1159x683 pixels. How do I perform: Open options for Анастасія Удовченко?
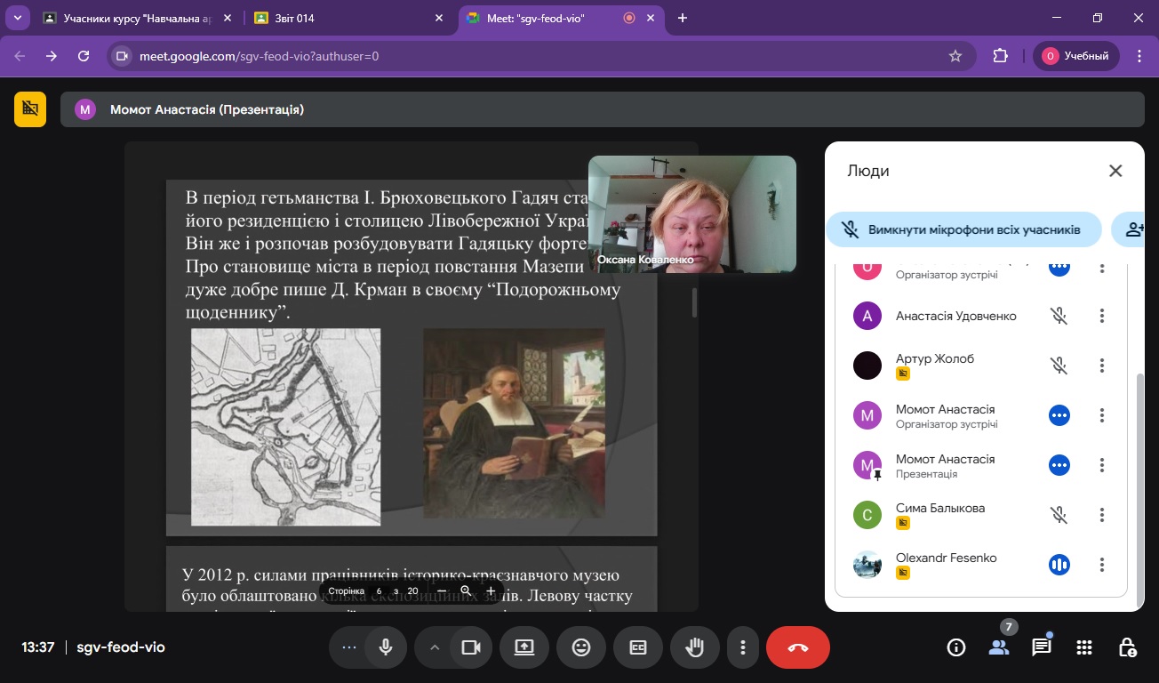point(1101,316)
